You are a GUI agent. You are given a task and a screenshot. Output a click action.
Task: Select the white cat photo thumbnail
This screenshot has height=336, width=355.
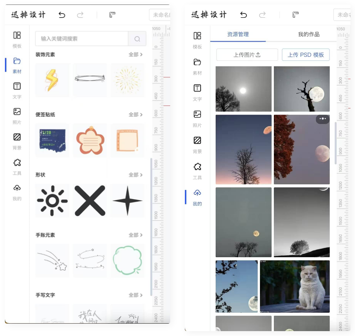pos(295,286)
